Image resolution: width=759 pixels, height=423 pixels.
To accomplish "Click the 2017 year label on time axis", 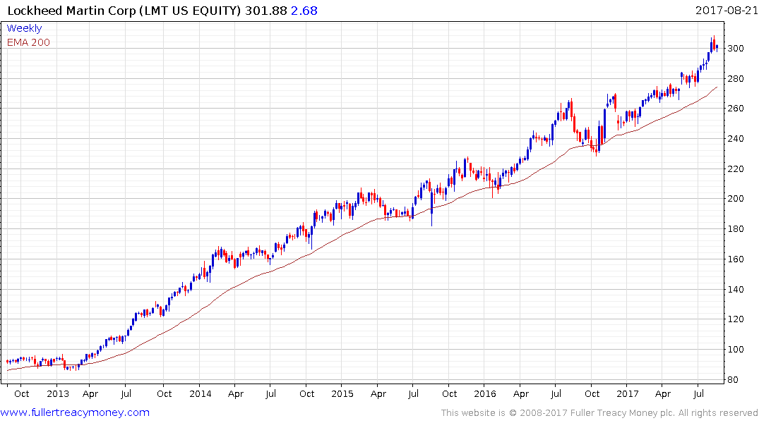I will point(628,393).
